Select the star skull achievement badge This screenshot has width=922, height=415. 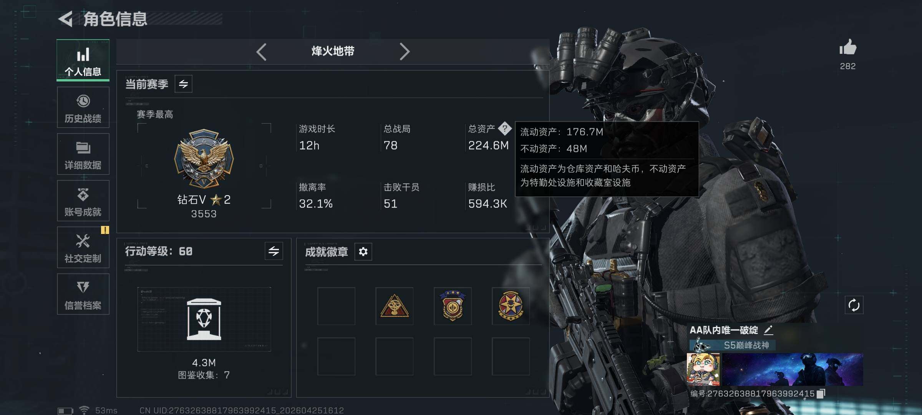[511, 306]
